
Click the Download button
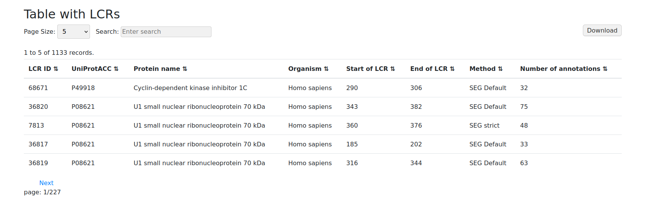pos(602,31)
